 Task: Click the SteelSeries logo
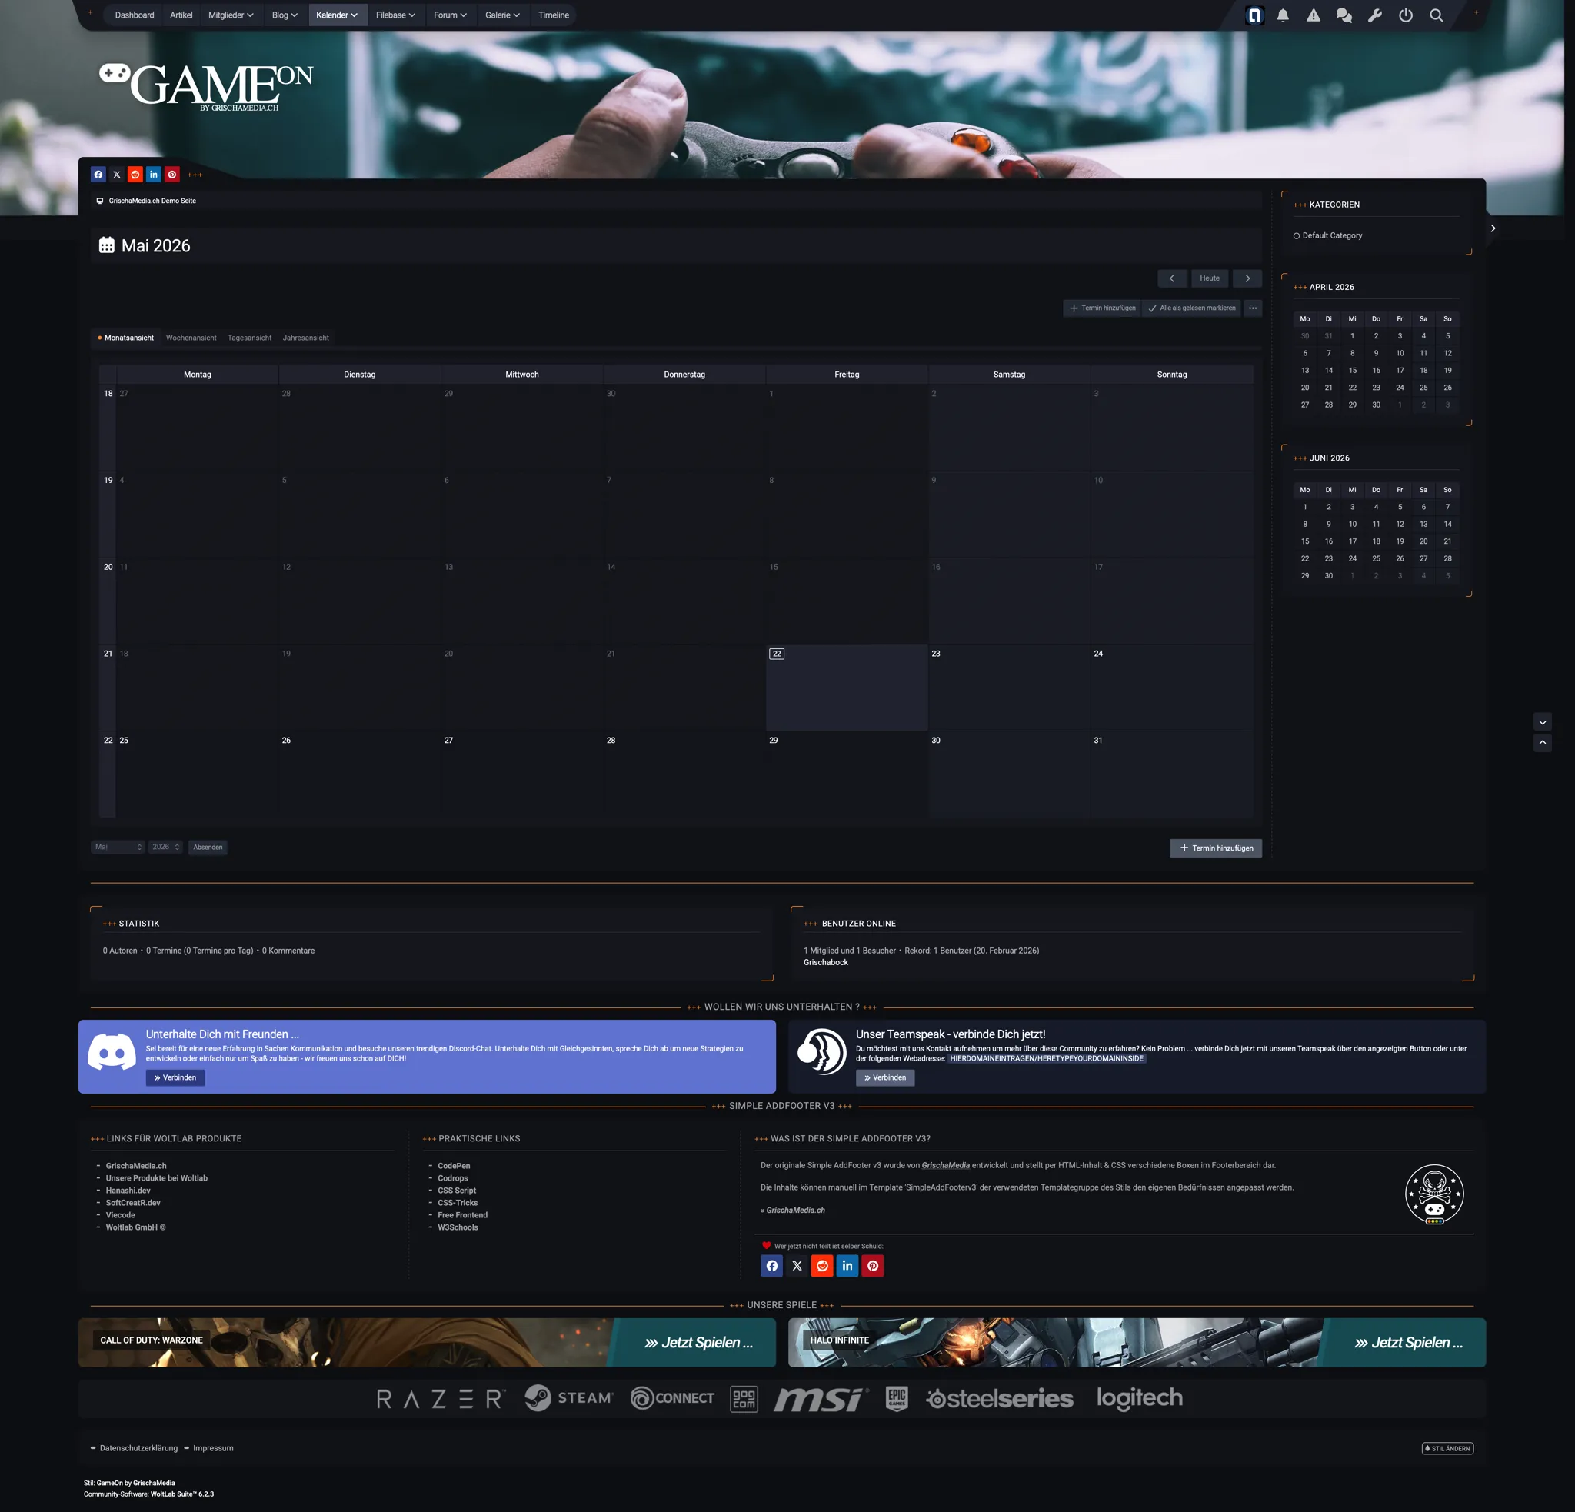pyautogui.click(x=999, y=1399)
